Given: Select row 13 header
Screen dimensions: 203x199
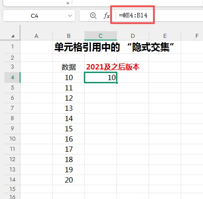Looking at the screenshot, I should point(12,170).
